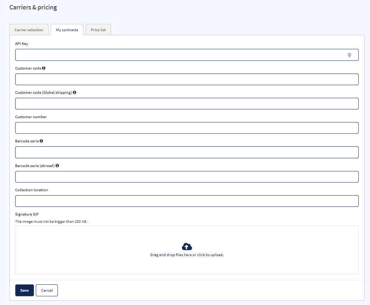This screenshot has height=305, width=370.
Task: Focus the API Key input field
Action: (187, 55)
